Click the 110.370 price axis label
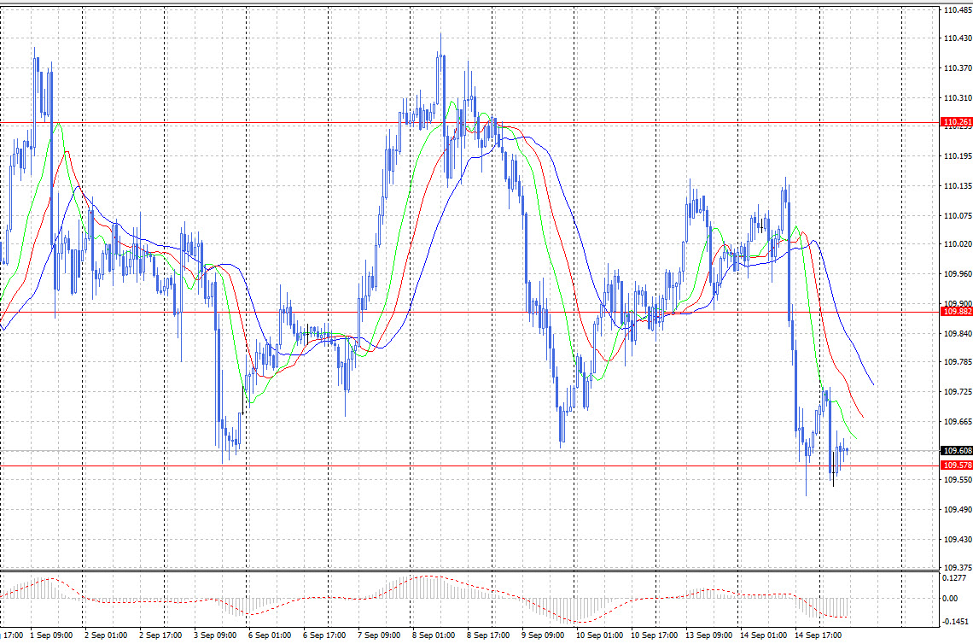Image resolution: width=973 pixels, height=644 pixels. 958,68
